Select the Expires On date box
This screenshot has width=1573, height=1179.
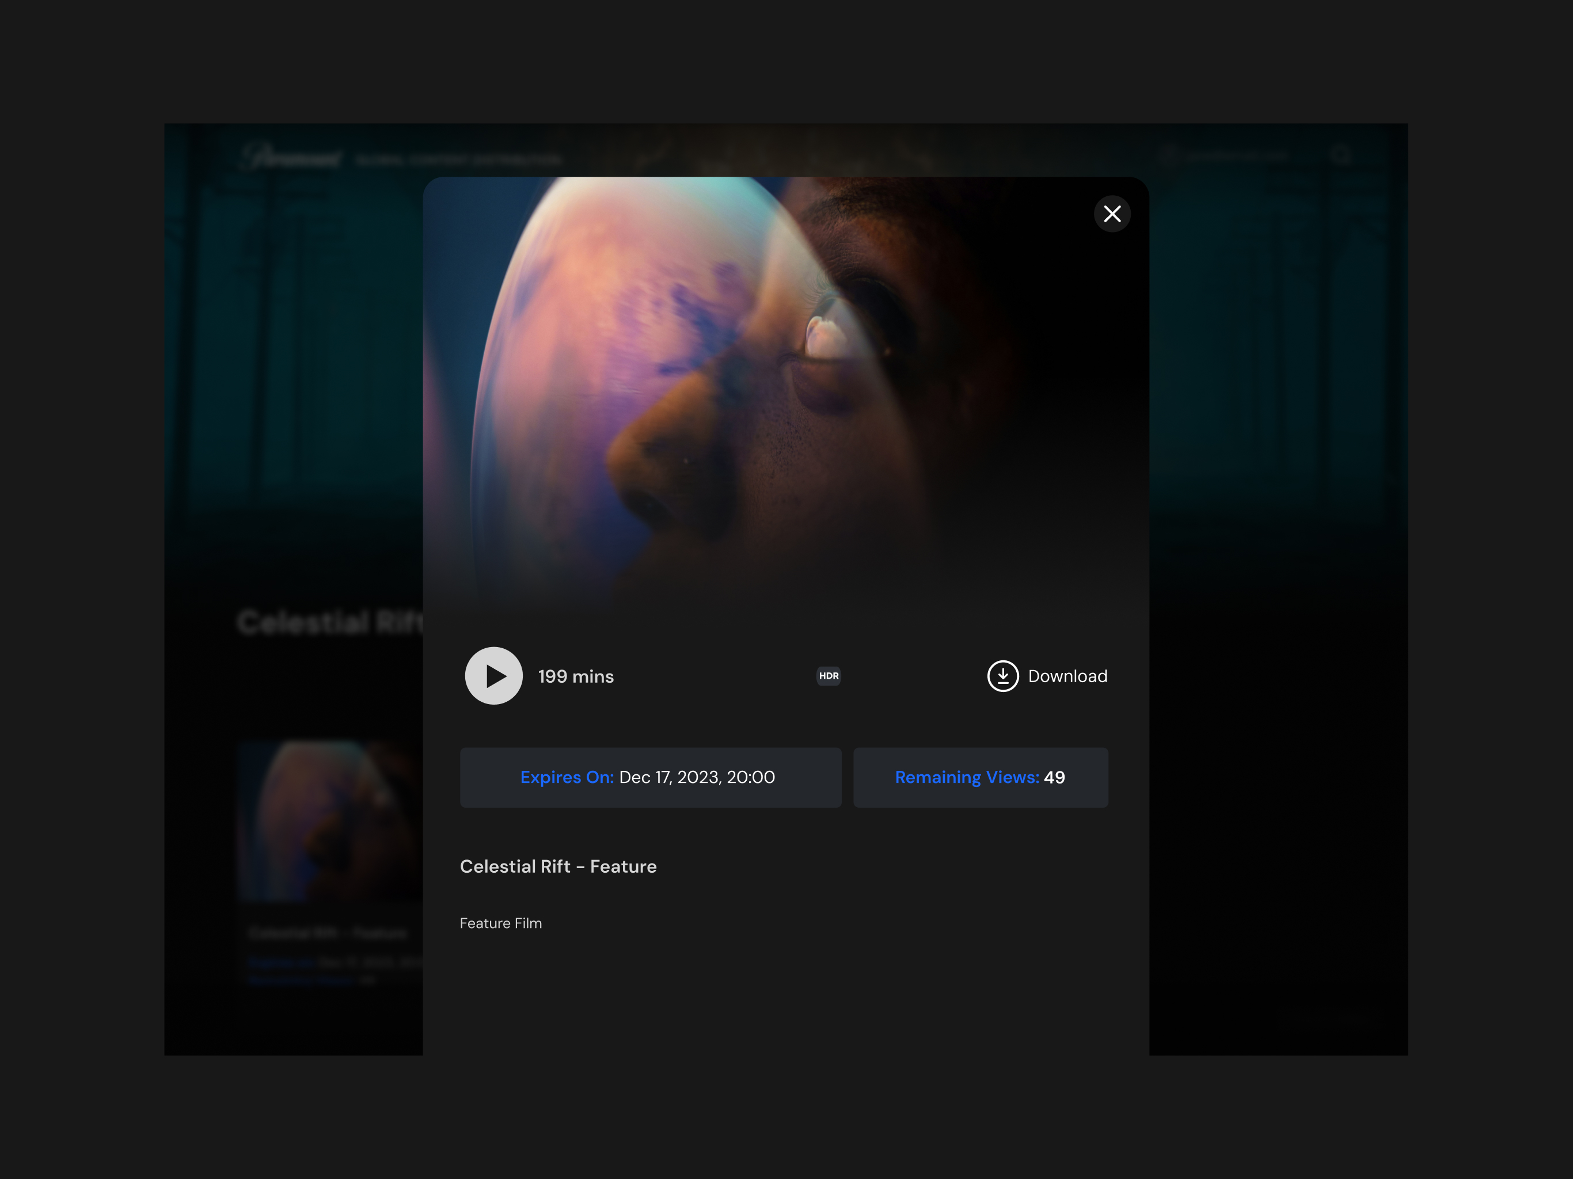(651, 777)
